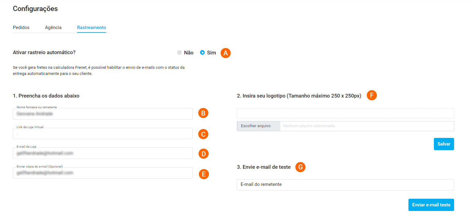474x218 pixels.
Task: Click the Link da Loja Virtual field
Action: [103, 134]
